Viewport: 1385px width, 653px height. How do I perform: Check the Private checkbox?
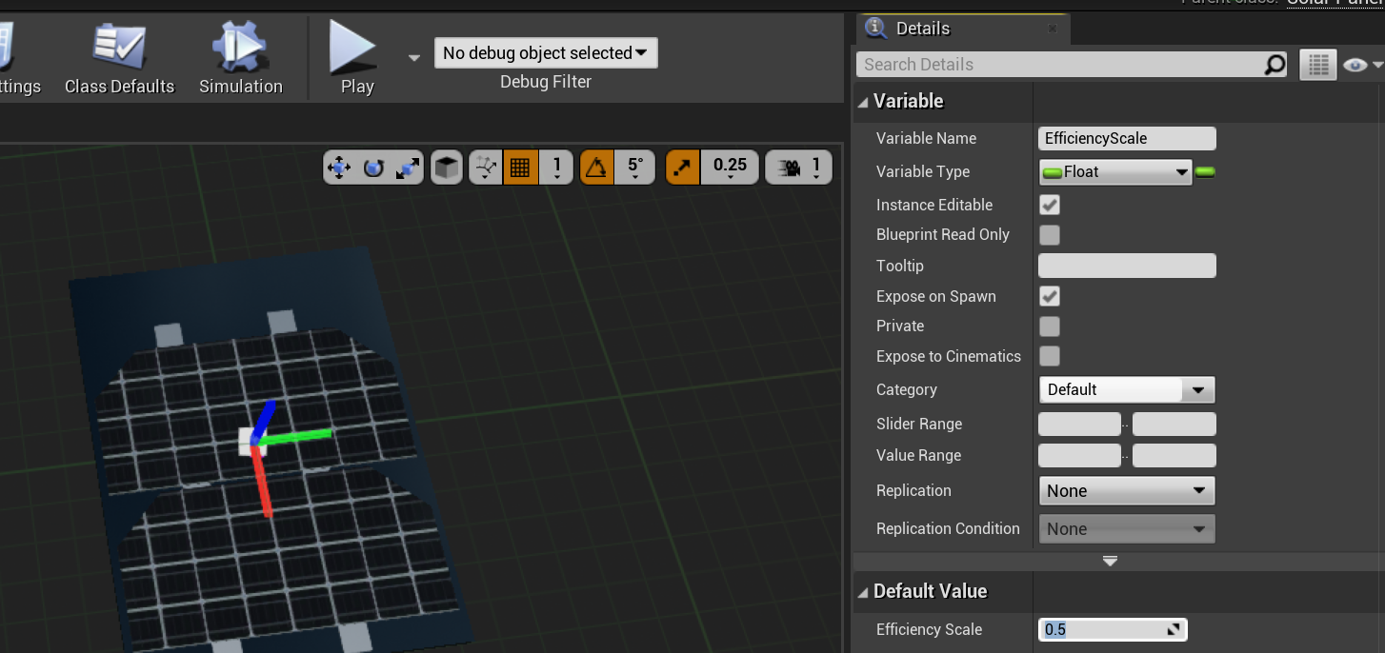point(1050,326)
